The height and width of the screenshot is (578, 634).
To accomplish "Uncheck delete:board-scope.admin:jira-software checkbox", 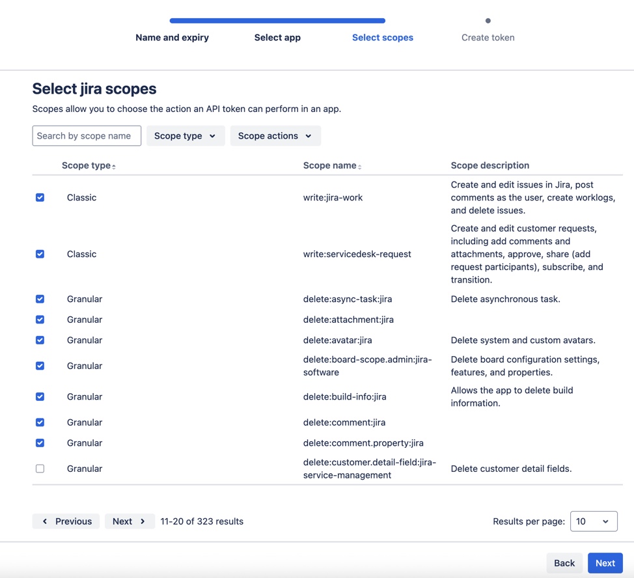I will point(40,366).
